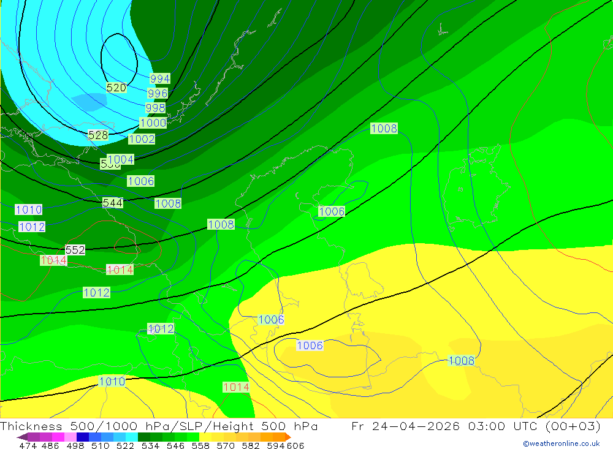Click the chart title starting with Thickness
This screenshot has width=613, height=449.
pos(159,426)
